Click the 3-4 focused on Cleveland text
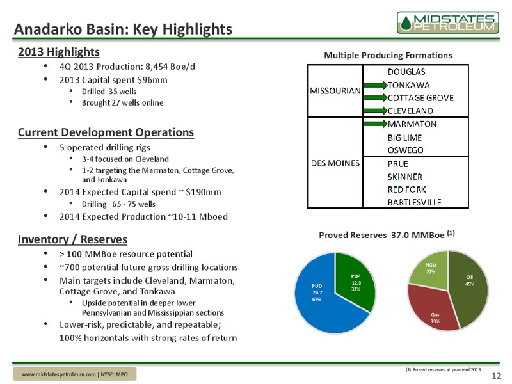The width and height of the screenshot is (512, 384). pos(125,159)
